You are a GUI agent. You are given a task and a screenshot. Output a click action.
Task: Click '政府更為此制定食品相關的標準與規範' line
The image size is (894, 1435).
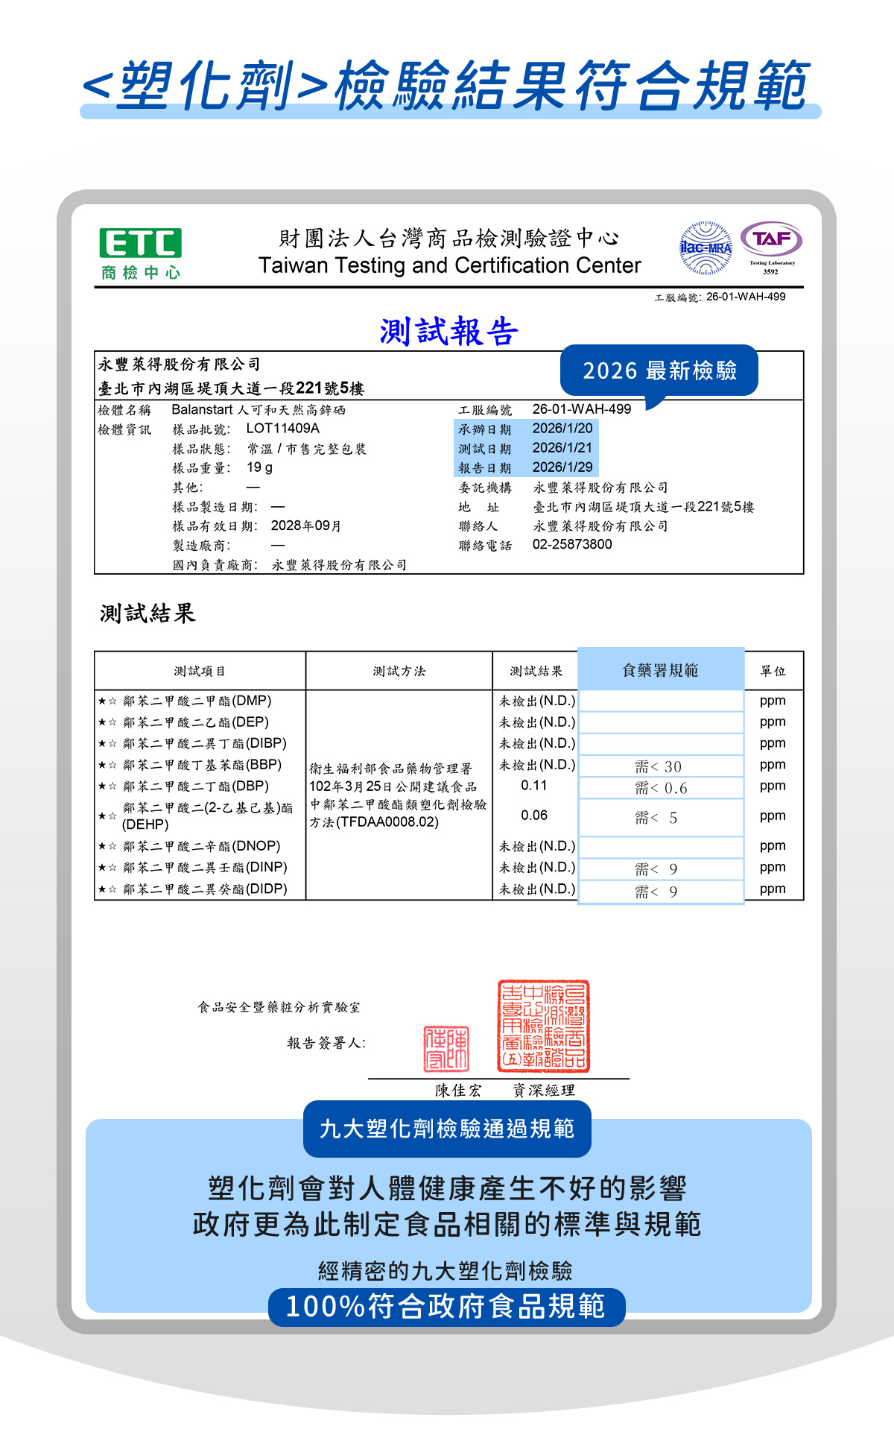(x=447, y=1224)
